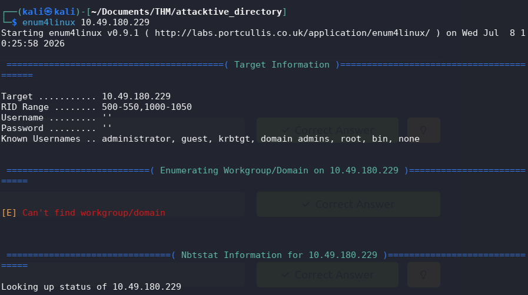Click the 'Password' row label
528x295 pixels.
point(22,128)
